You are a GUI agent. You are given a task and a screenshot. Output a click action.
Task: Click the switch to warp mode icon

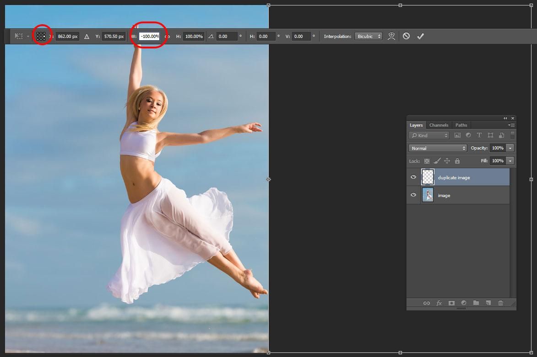(x=392, y=36)
